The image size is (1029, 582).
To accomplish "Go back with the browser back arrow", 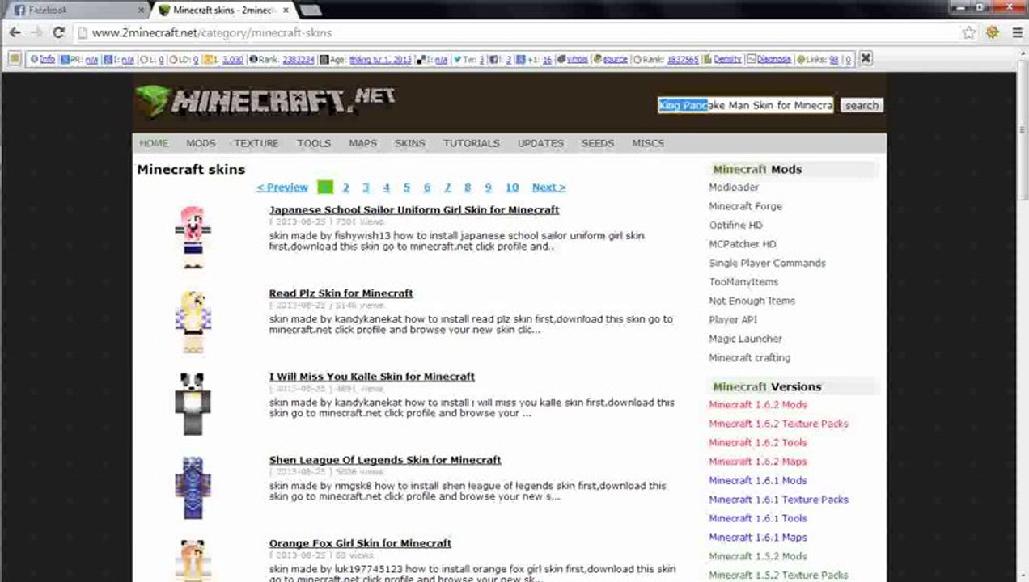I will (x=15, y=33).
